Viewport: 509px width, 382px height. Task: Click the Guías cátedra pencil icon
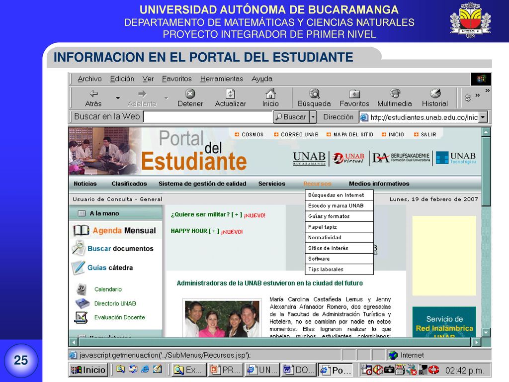pos(78,267)
